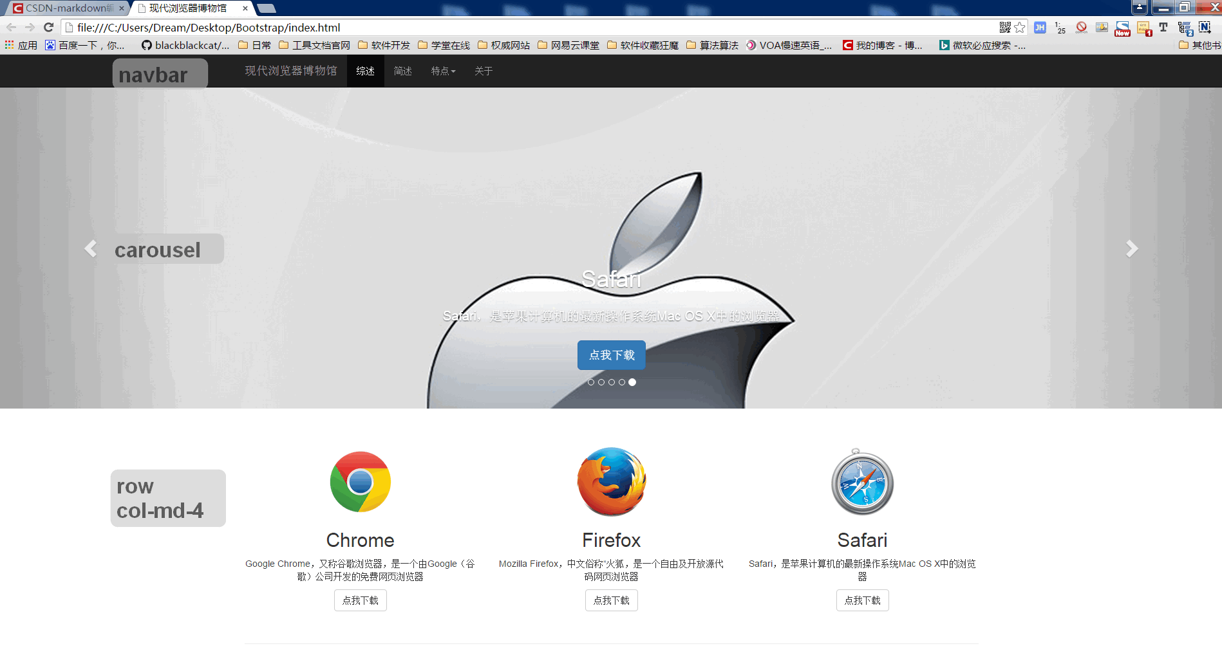Click 点我下载 button under Safari
This screenshot has height=664, width=1222.
pyautogui.click(x=862, y=600)
